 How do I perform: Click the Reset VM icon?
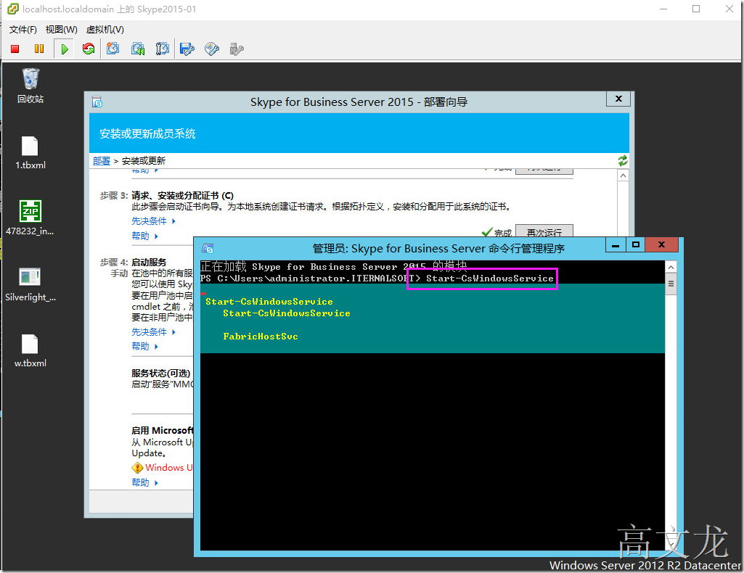point(89,49)
